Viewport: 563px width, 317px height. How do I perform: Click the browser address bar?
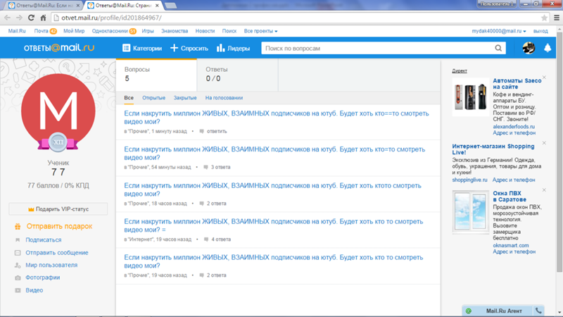coord(294,18)
